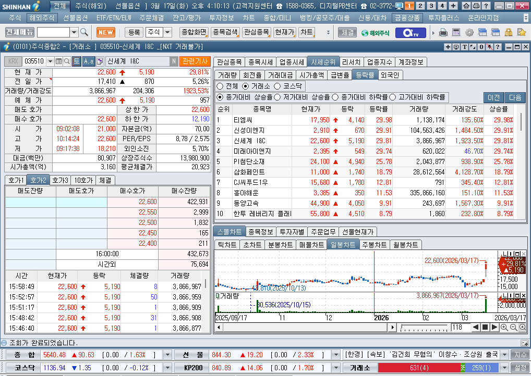Viewport: 531px width, 376px height.
Task: Select the 전체 market radio button
Action: [220, 86]
